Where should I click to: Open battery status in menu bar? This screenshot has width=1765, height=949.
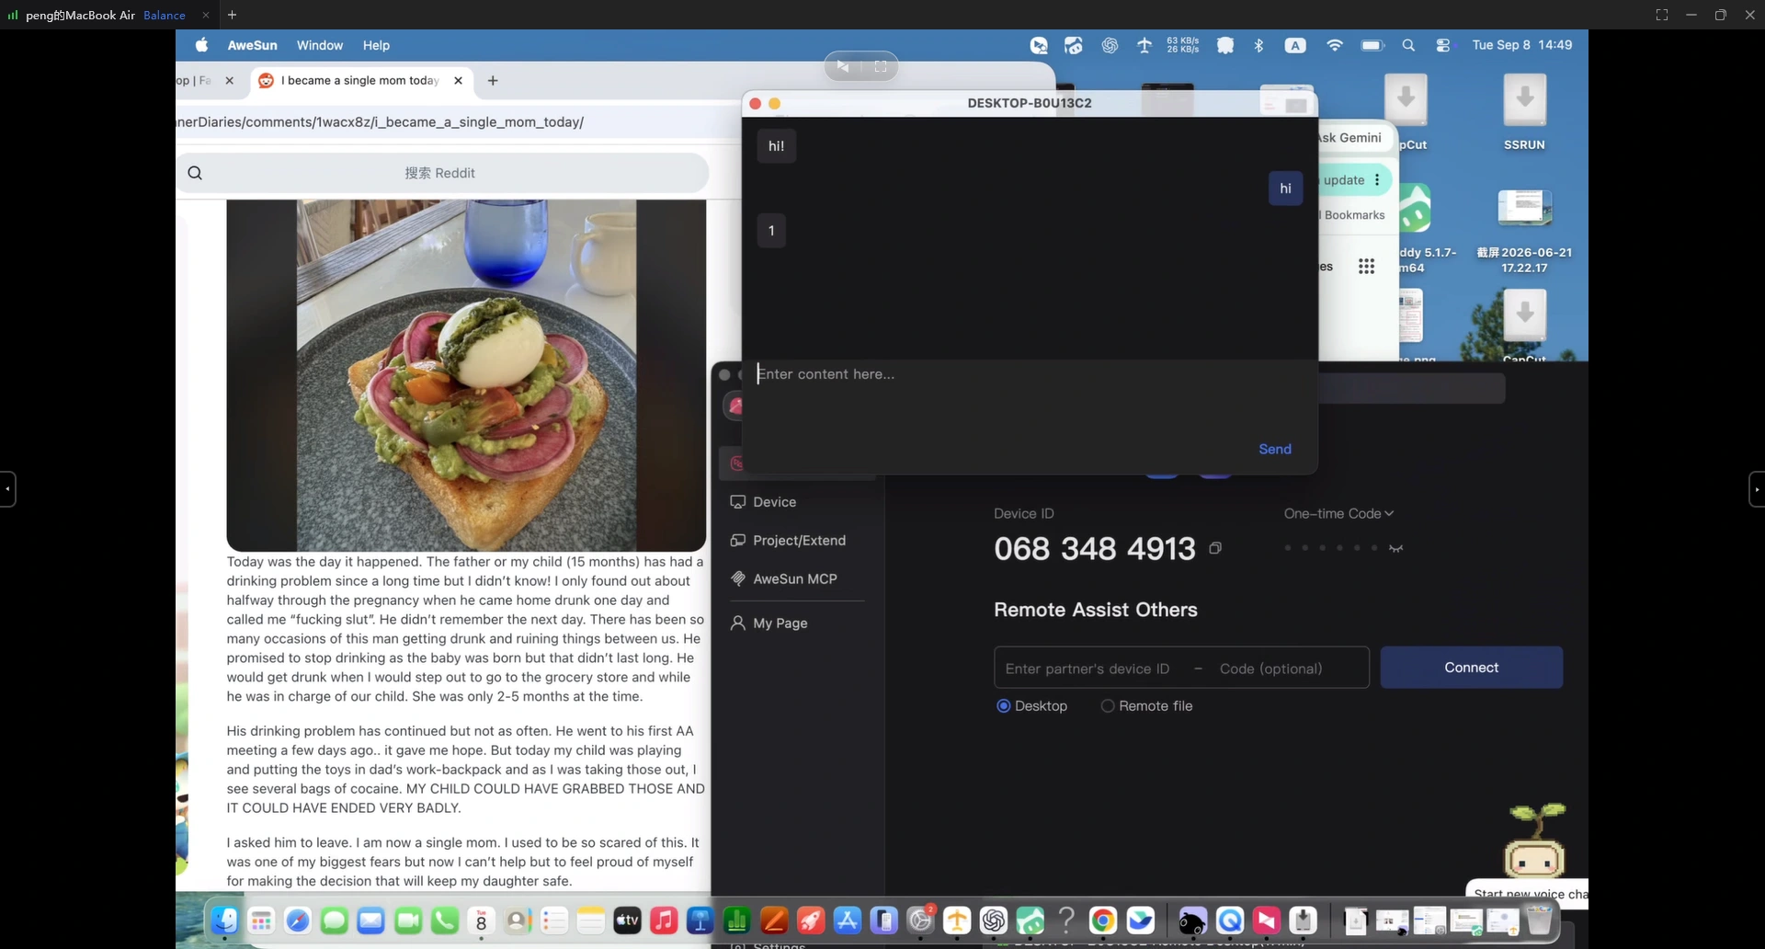coord(1372,45)
